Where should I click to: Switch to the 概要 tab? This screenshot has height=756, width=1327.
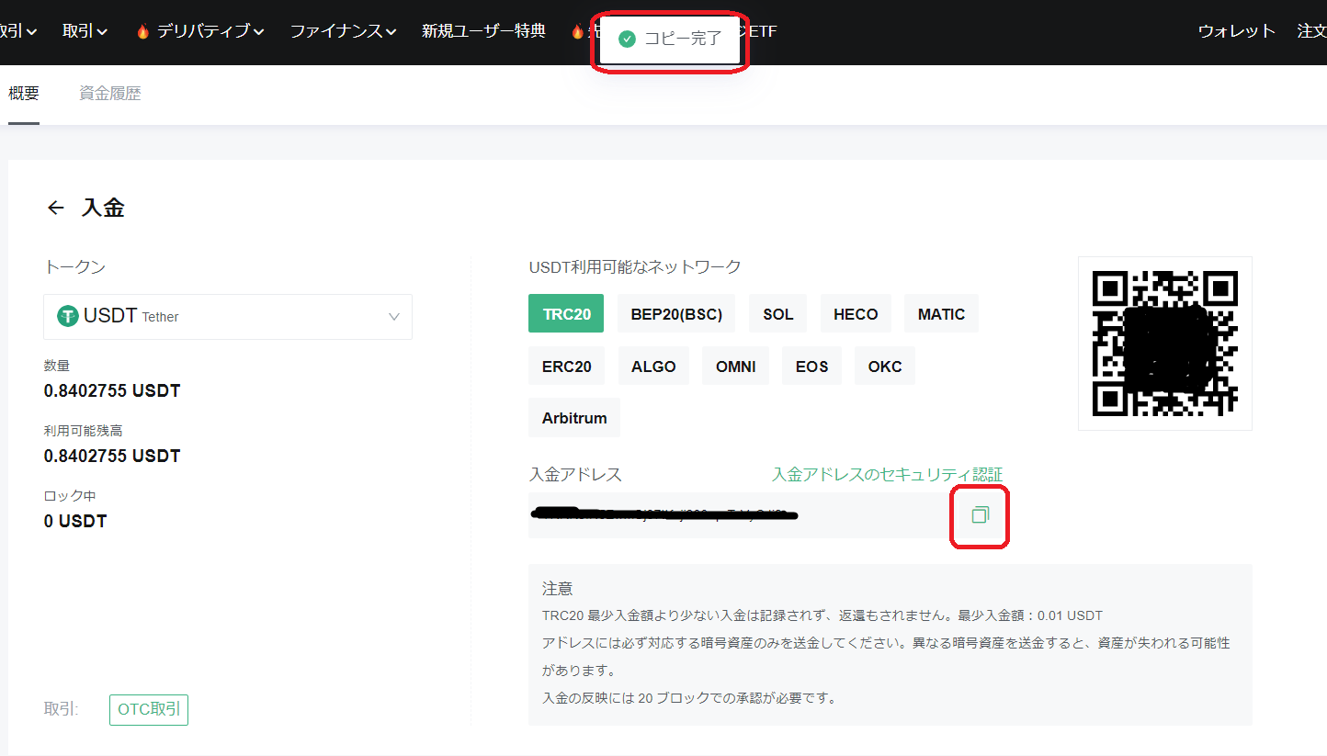[x=24, y=94]
